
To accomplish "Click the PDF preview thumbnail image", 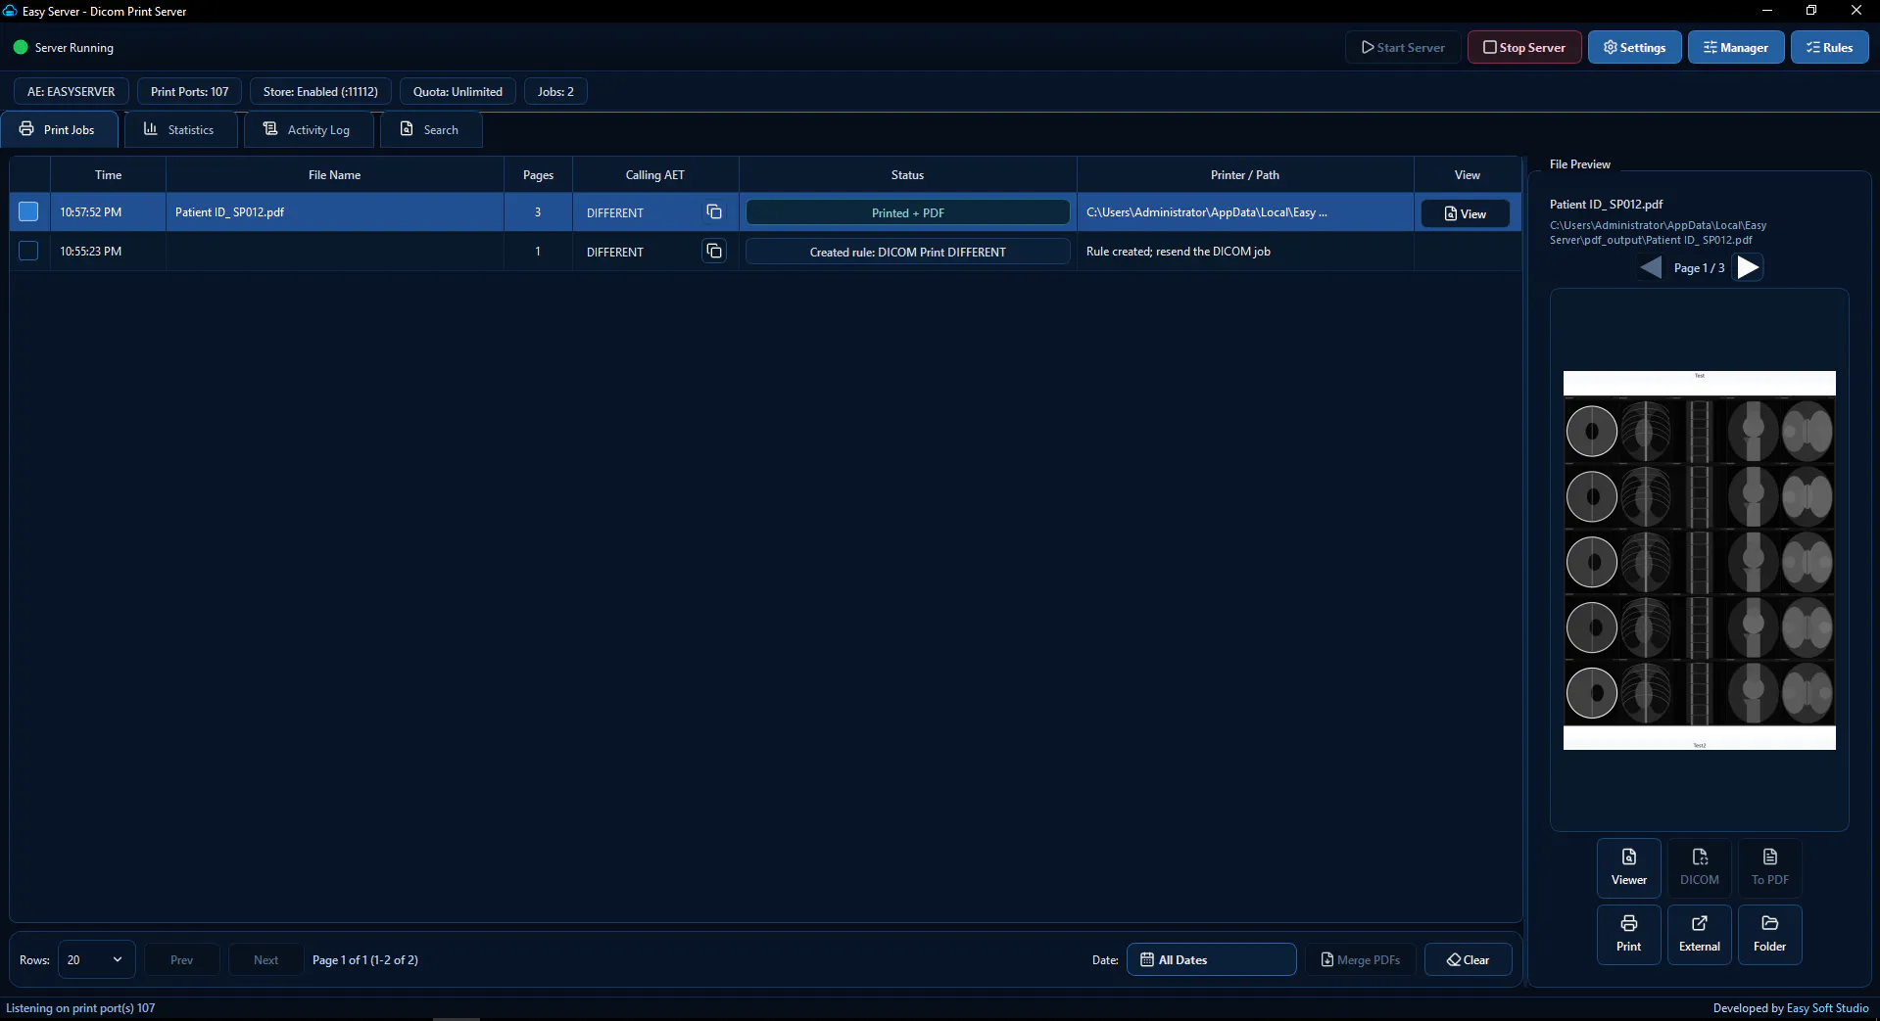I will tap(1700, 560).
